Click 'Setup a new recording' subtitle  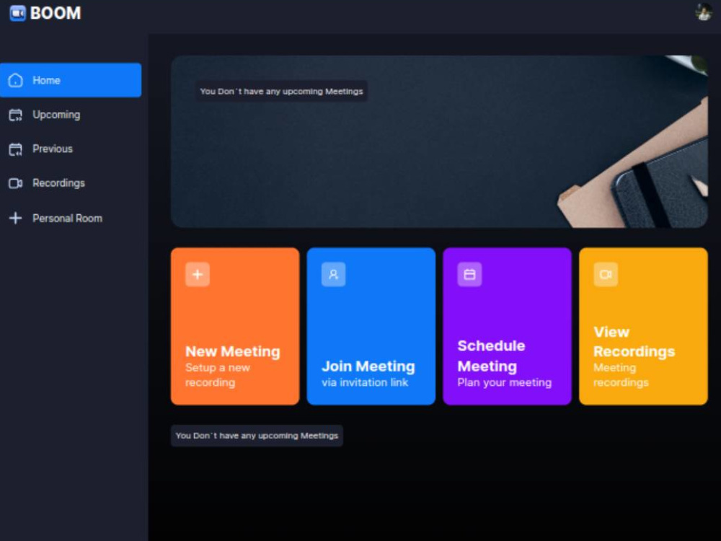(218, 375)
